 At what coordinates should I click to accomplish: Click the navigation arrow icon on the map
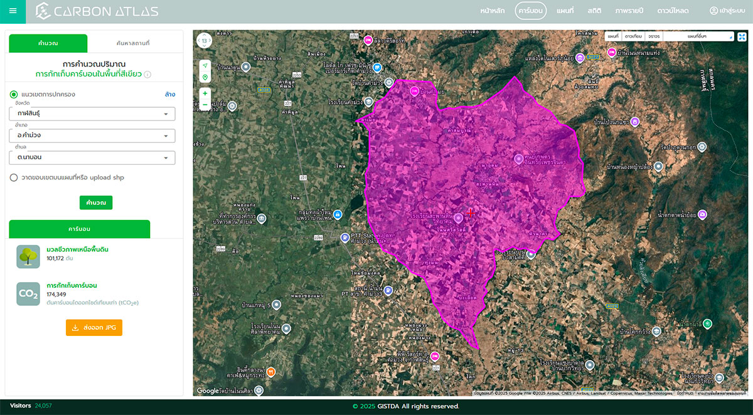205,65
